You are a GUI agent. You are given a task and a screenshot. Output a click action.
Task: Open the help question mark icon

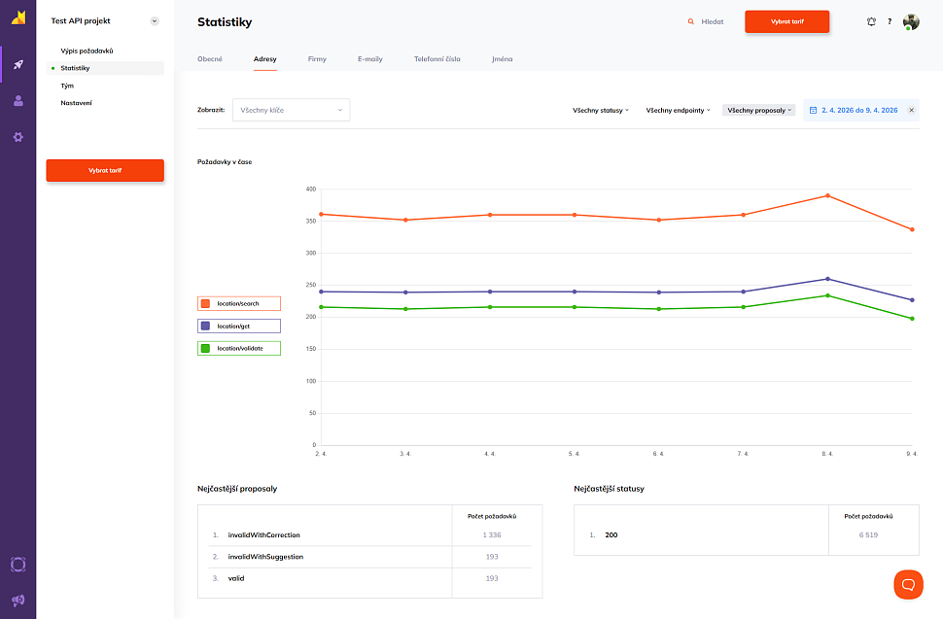pos(891,21)
